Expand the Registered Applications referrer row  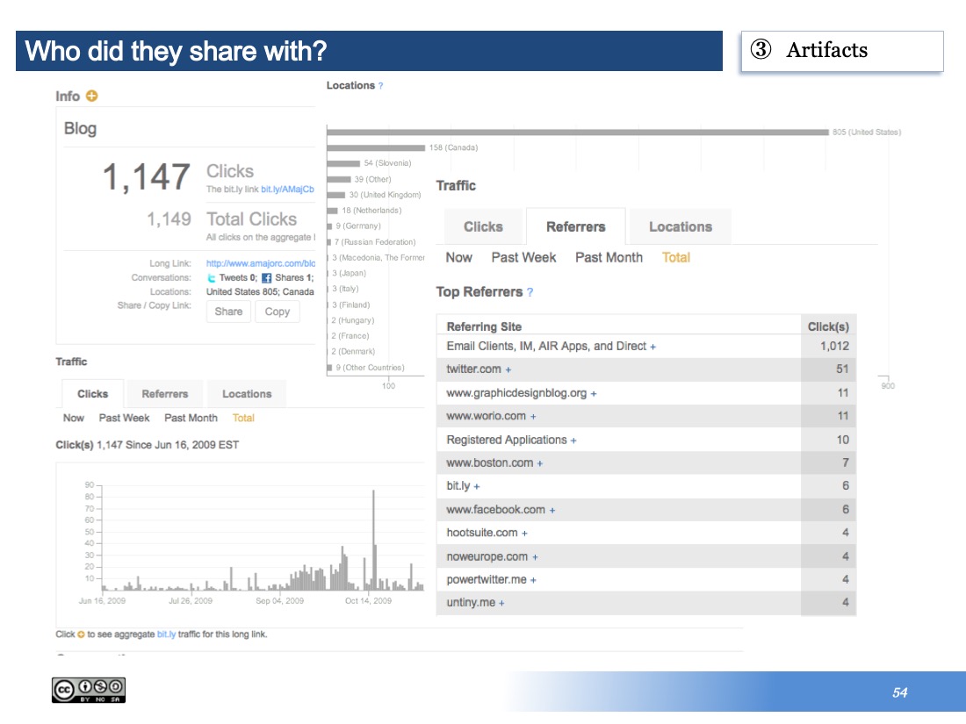point(573,441)
